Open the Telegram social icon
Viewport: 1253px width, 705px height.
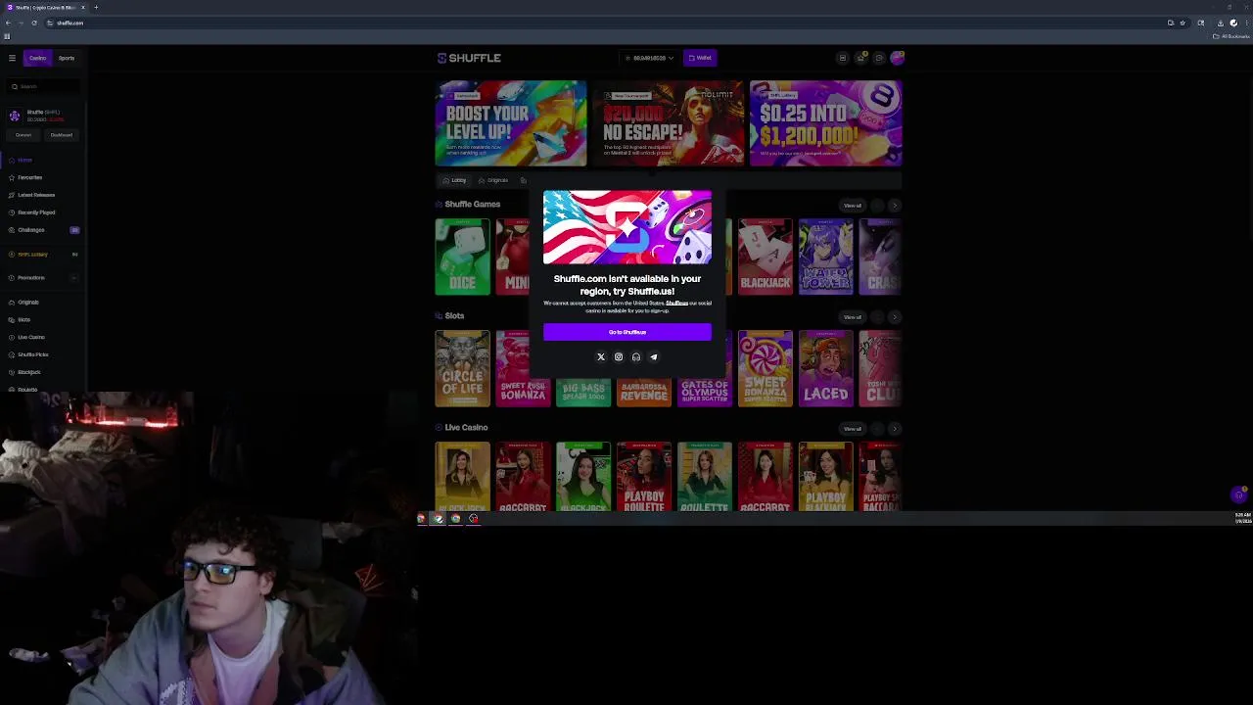(654, 357)
